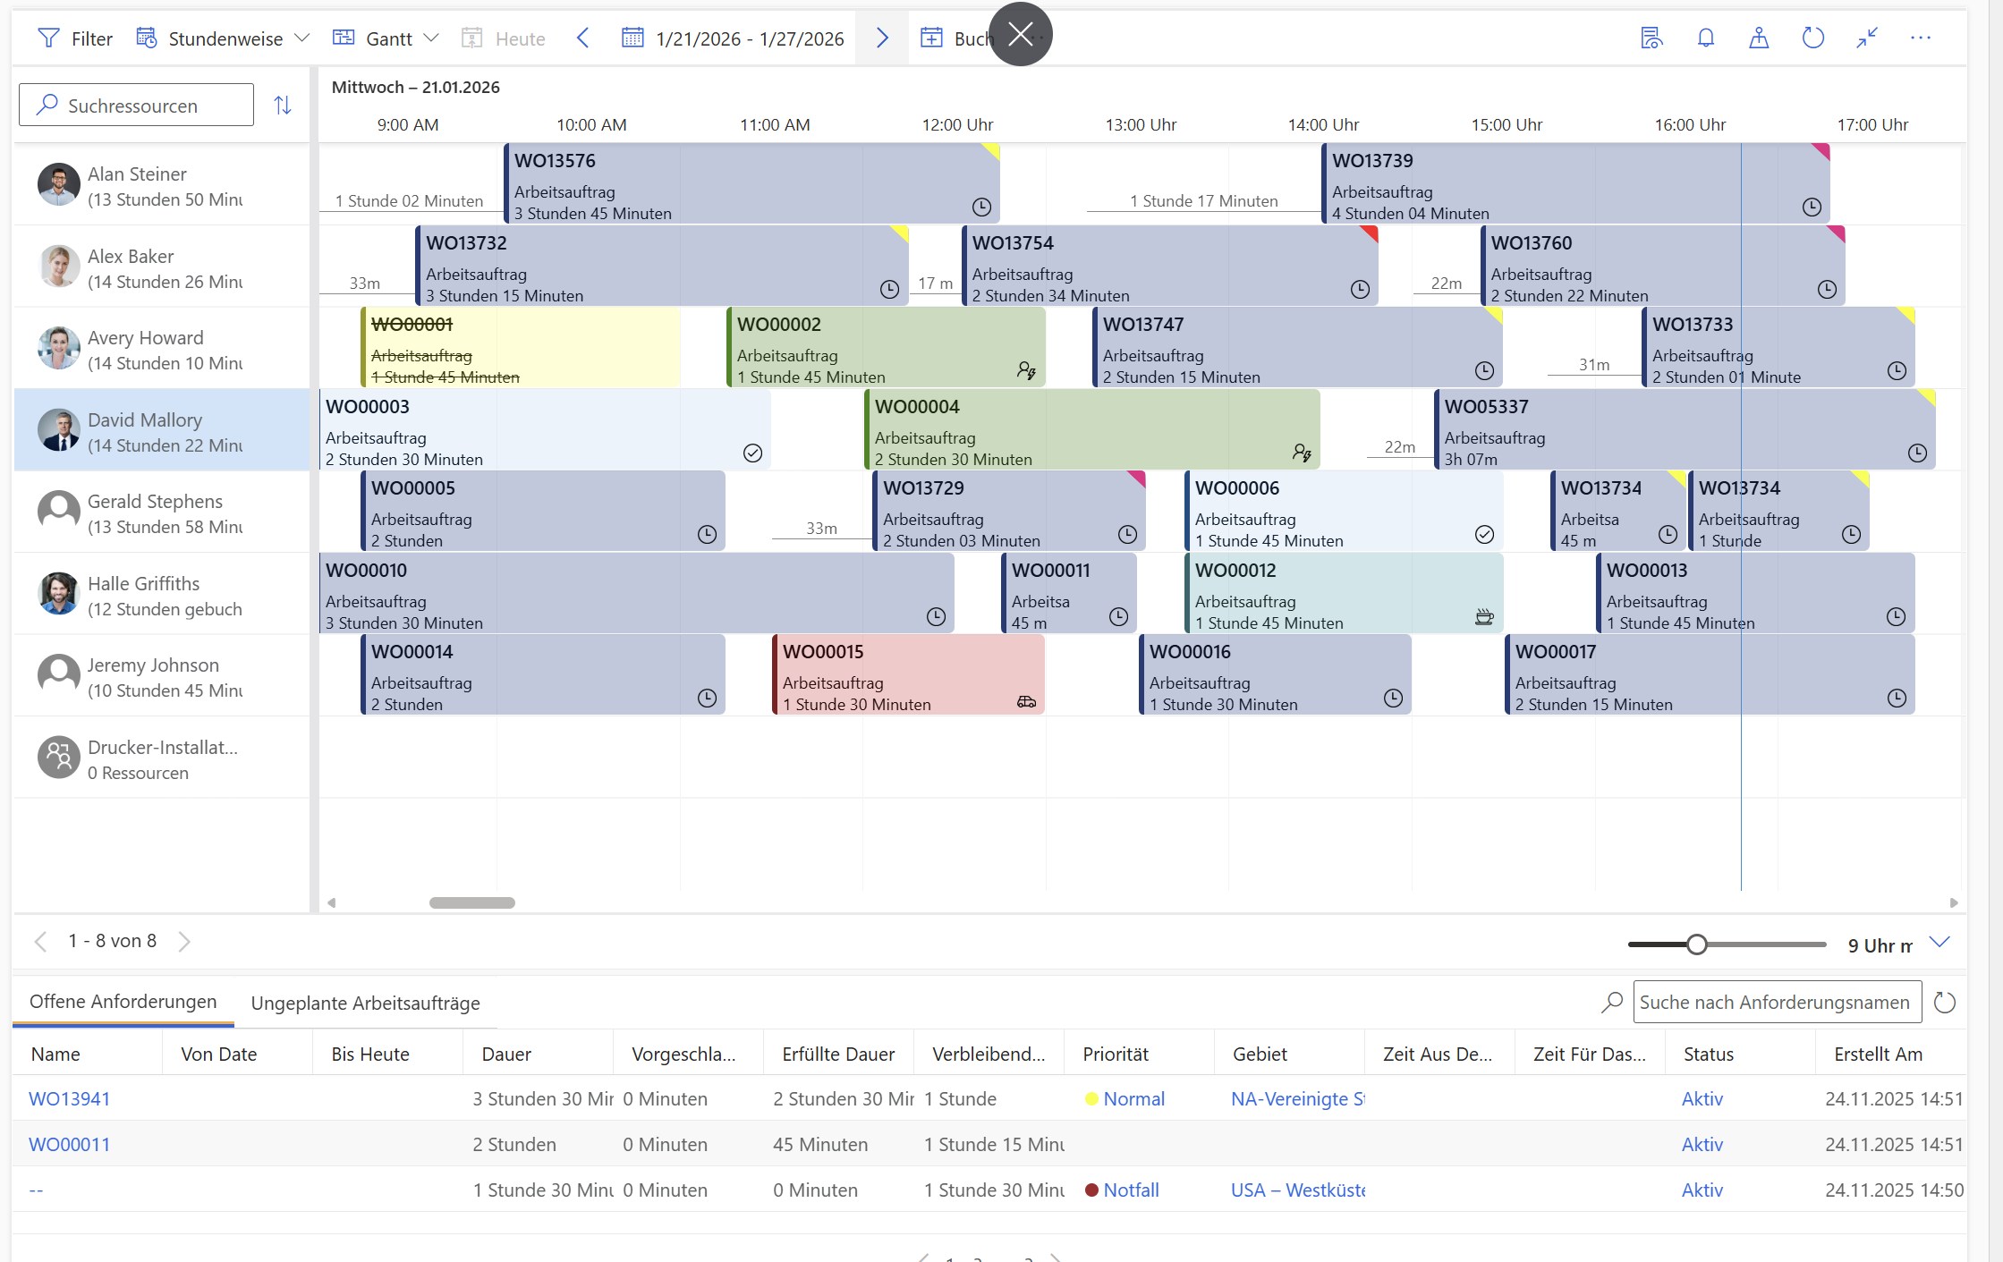Click the resource sort arrows icon
Screen dimensions: 2003x1262
(283, 106)
